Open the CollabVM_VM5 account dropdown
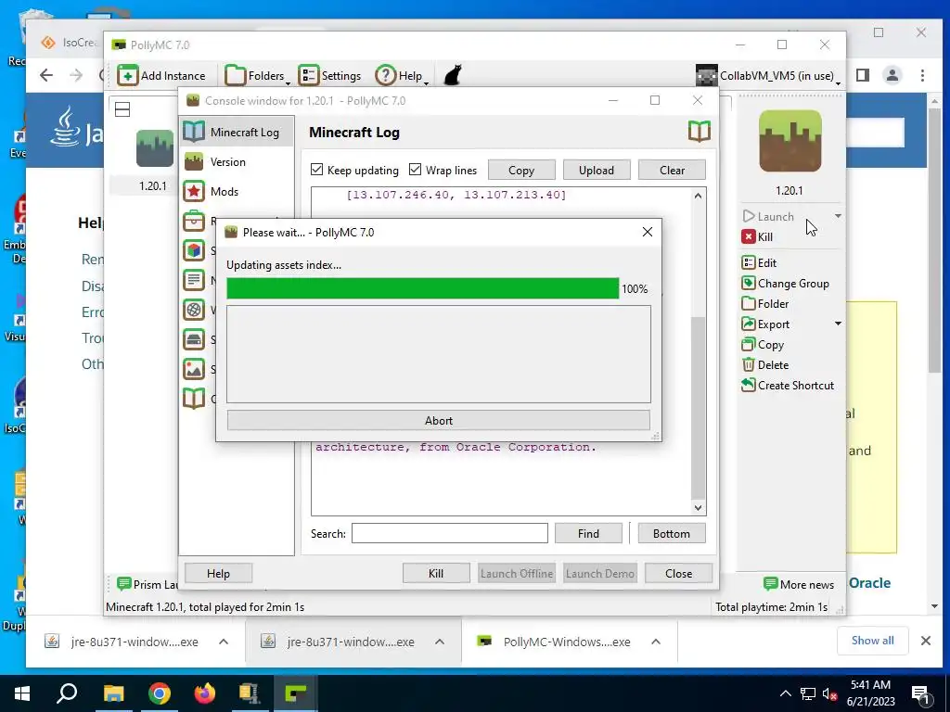950x712 pixels. pyautogui.click(x=768, y=76)
